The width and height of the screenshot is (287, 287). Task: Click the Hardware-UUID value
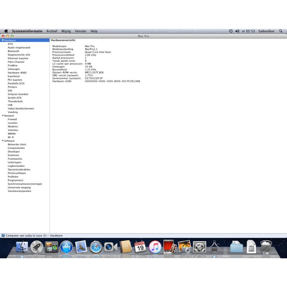tap(113, 81)
